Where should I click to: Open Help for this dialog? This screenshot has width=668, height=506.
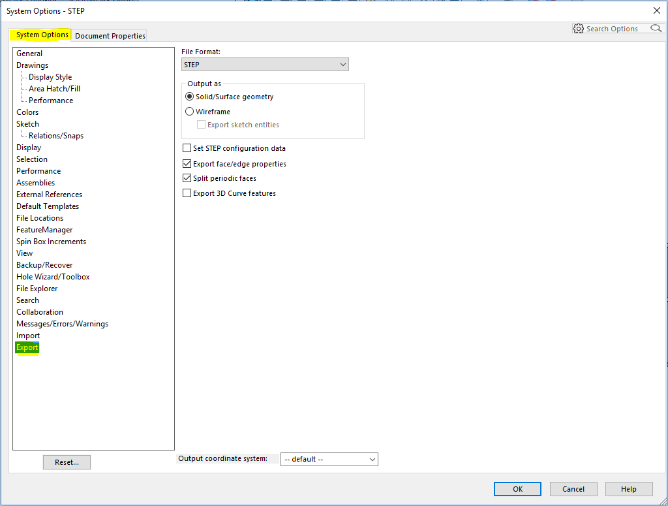(629, 489)
